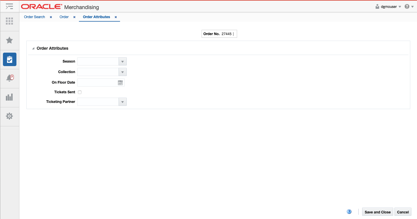Open the Season dropdown list
Image resolution: width=417 pixels, height=219 pixels.
coord(122,61)
